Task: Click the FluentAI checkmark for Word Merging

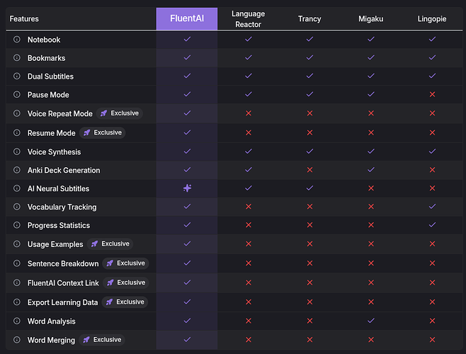Action: tap(187, 340)
